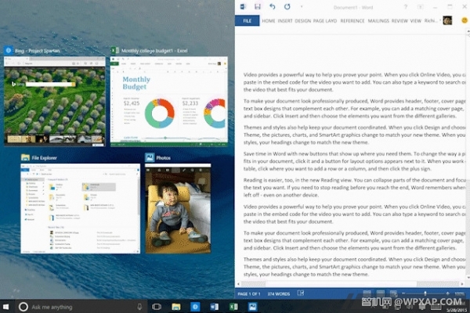Switch to the DESIGN ribbon tab
470x313 pixels.
(302, 20)
